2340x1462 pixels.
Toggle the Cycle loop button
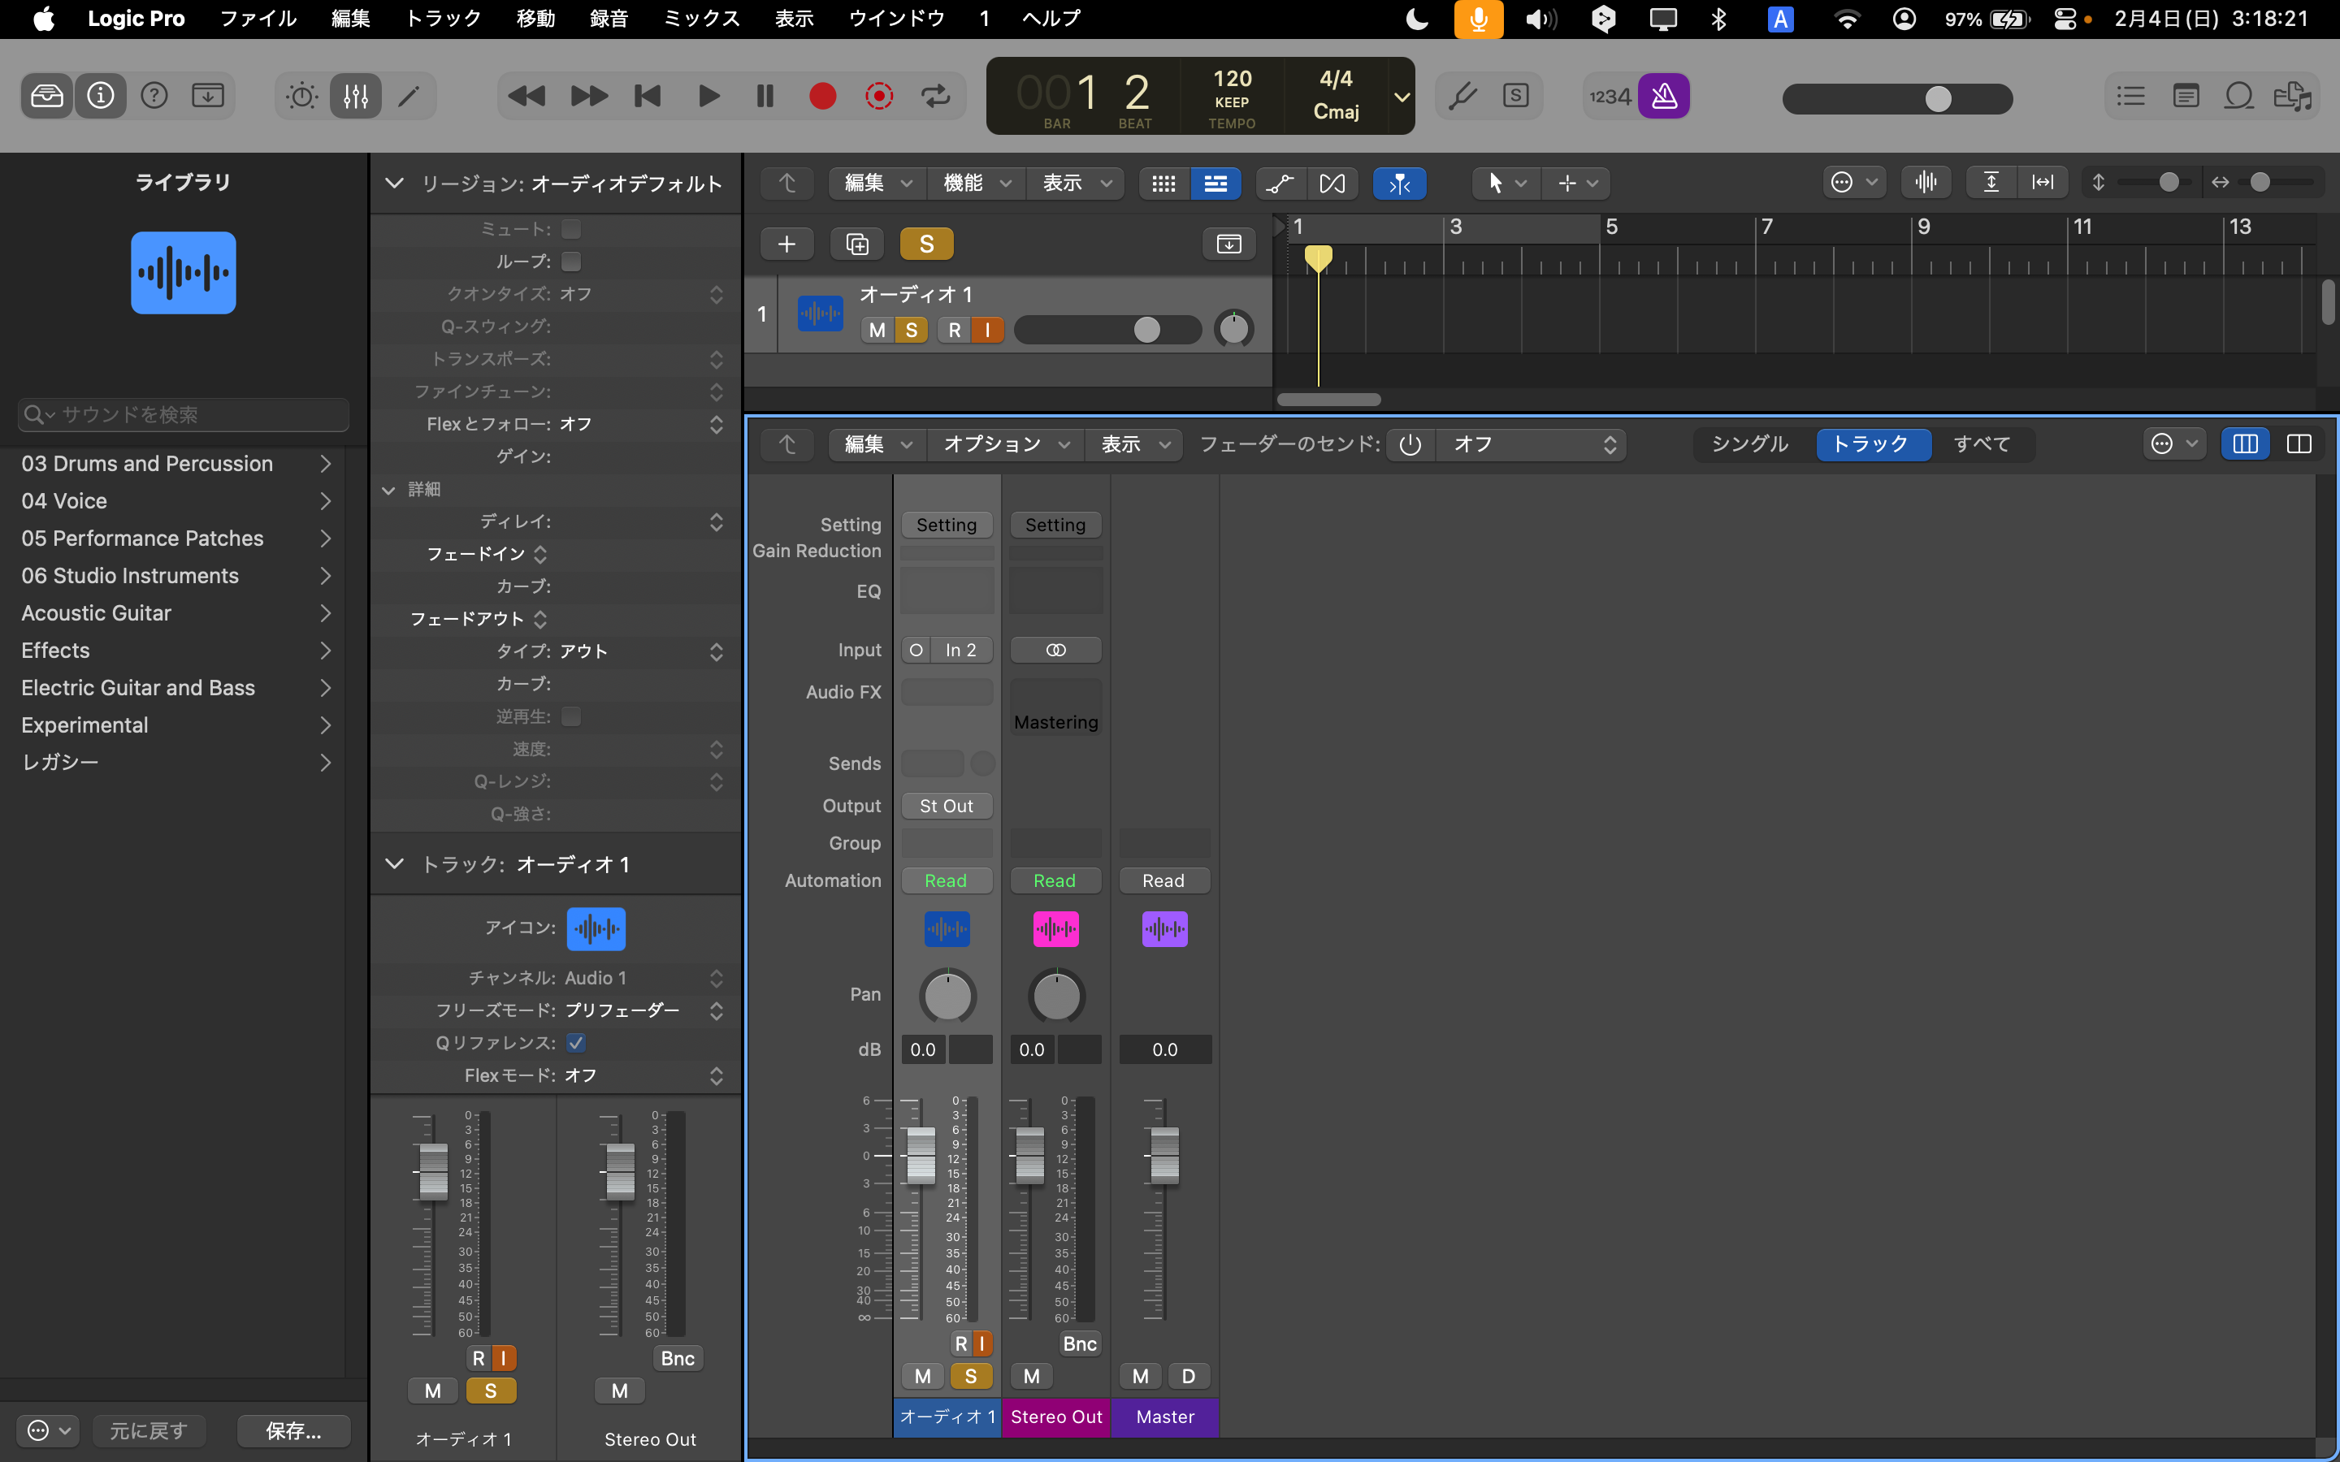pos(935,96)
